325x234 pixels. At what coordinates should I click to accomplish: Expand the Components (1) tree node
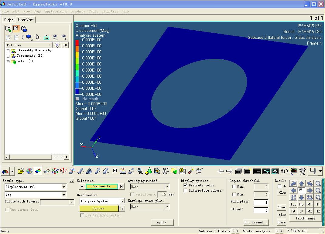tap(8, 56)
